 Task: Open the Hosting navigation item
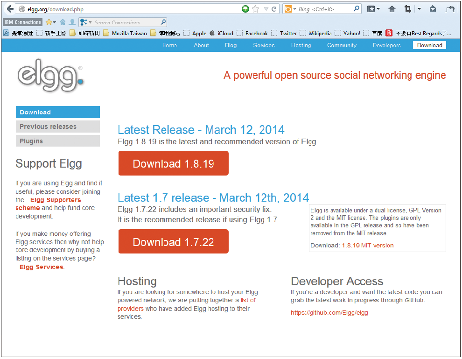tap(301, 45)
